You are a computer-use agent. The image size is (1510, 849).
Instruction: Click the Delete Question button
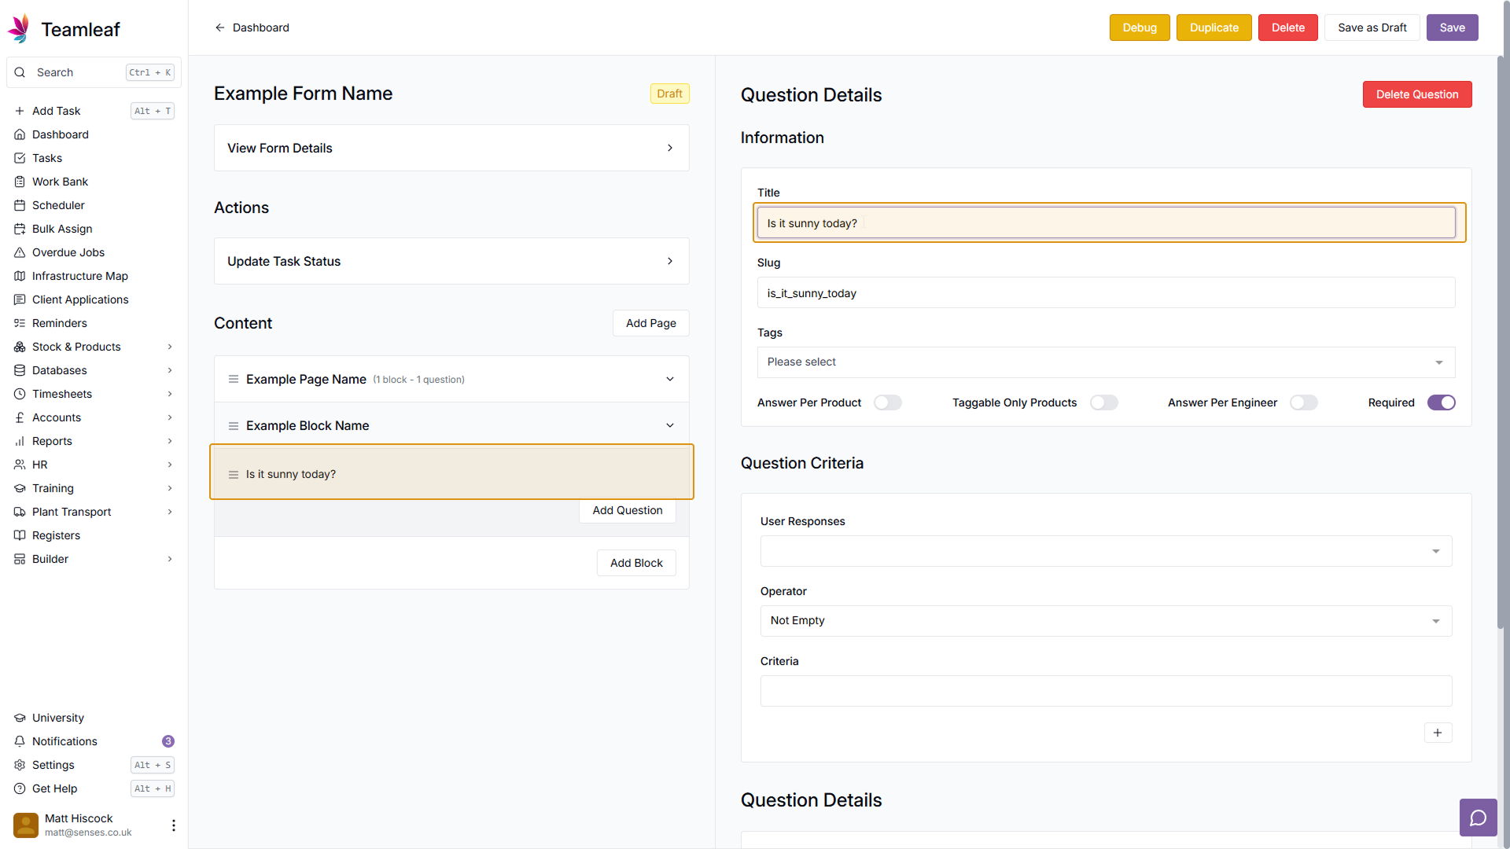(1416, 94)
